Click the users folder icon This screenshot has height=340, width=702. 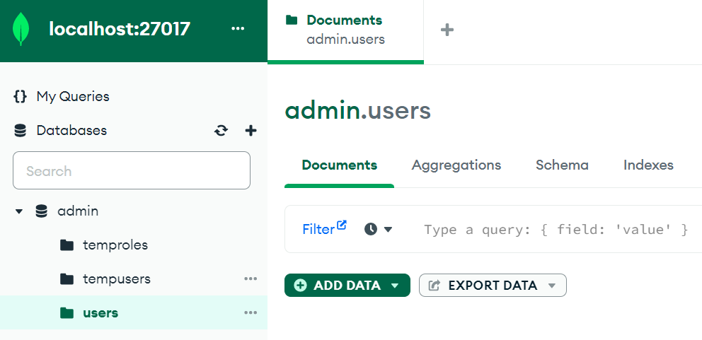[x=67, y=312]
